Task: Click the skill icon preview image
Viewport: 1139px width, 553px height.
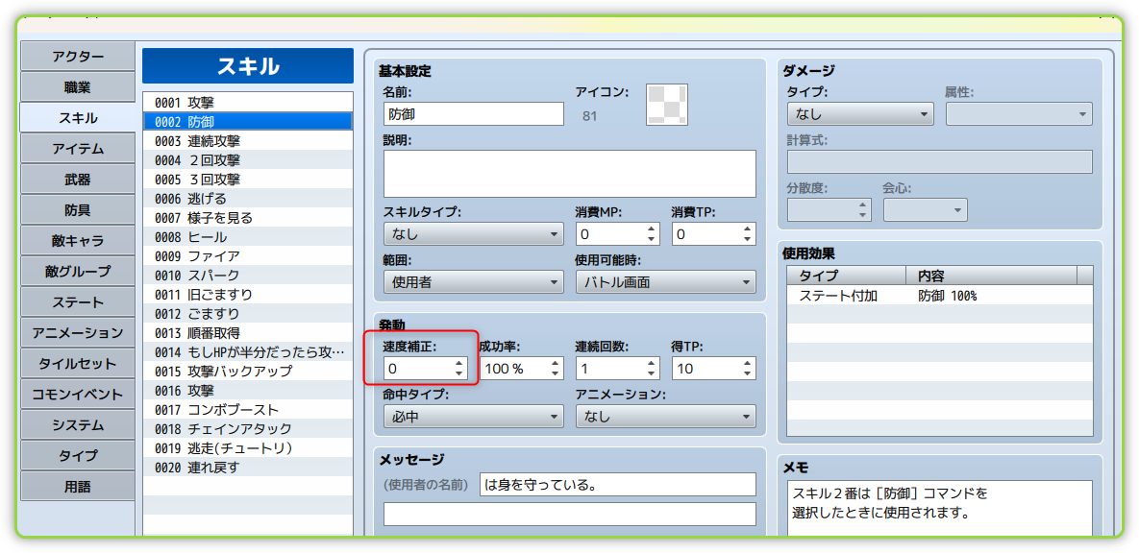Action: click(667, 105)
